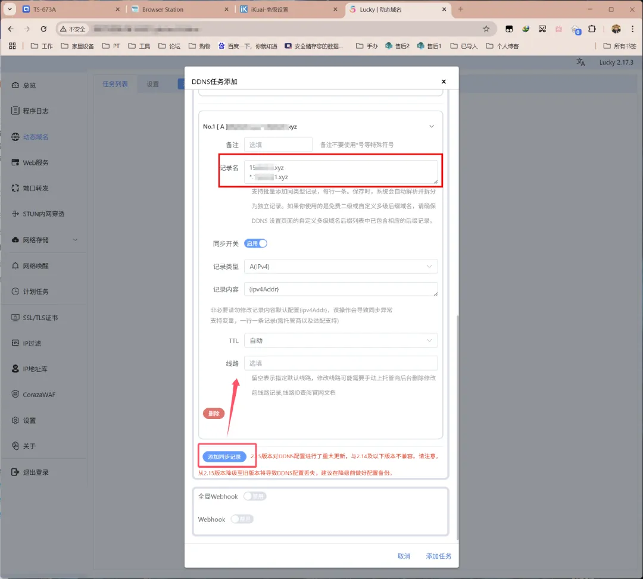Screen dimensions: 643x579
Task: Switch to the 任务列表 tab
Action: click(115, 84)
